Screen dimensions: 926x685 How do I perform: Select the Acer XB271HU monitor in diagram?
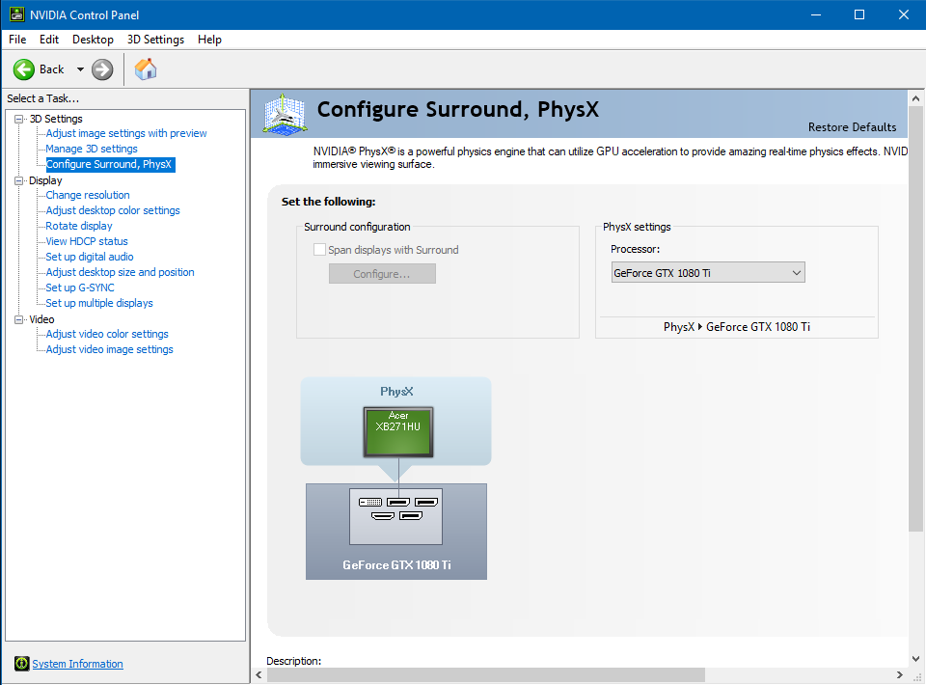click(398, 431)
